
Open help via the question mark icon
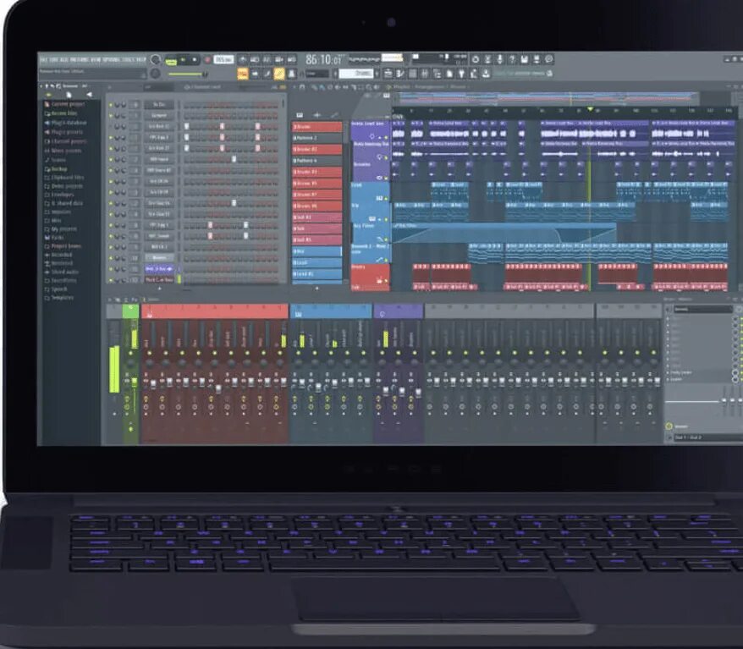tap(512, 59)
